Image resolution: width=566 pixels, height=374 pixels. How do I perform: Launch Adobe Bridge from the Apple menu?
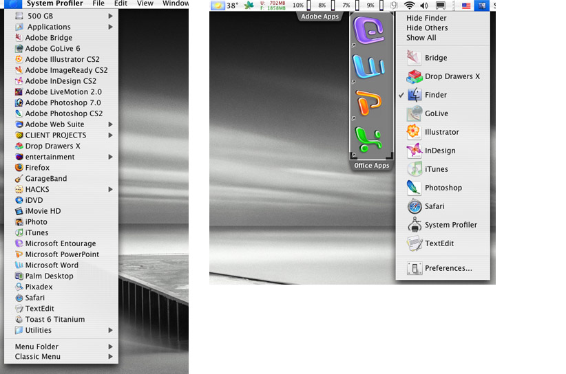[61, 38]
